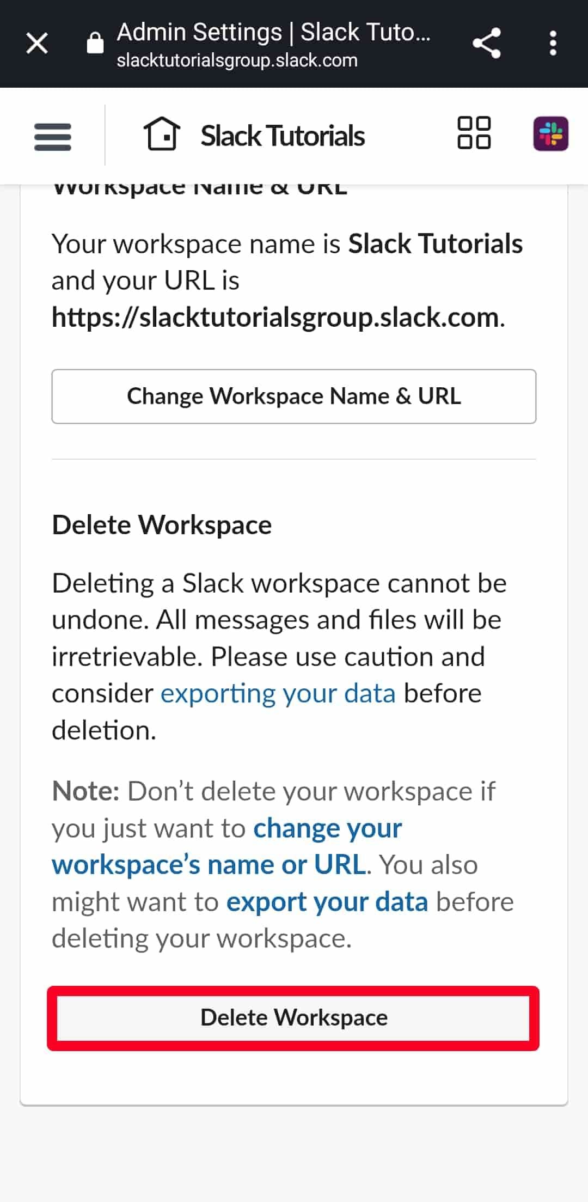
Task: Close the in-app browser tab
Action: point(37,43)
